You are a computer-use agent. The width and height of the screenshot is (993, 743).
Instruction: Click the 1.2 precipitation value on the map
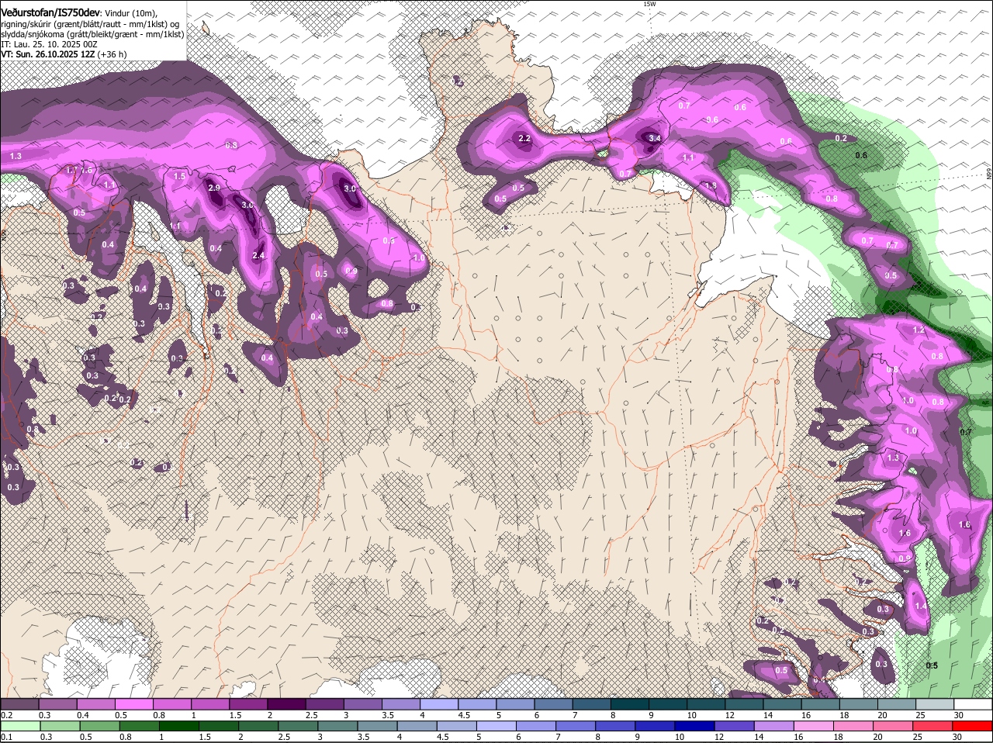coord(919,330)
